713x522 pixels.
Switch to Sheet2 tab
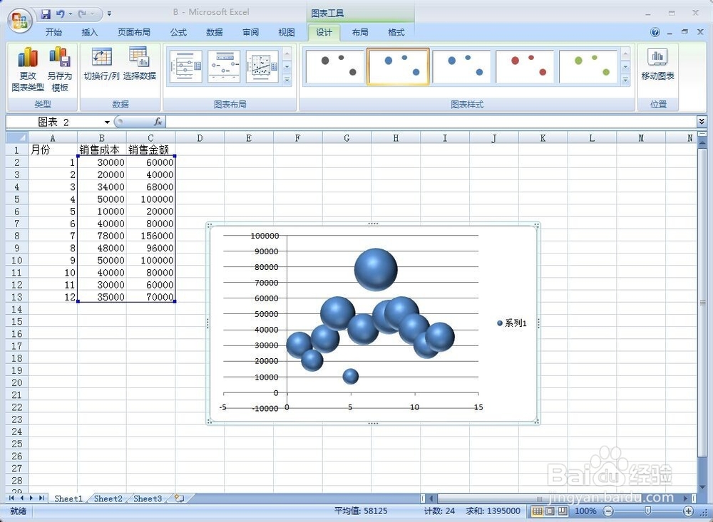pyautogui.click(x=108, y=498)
